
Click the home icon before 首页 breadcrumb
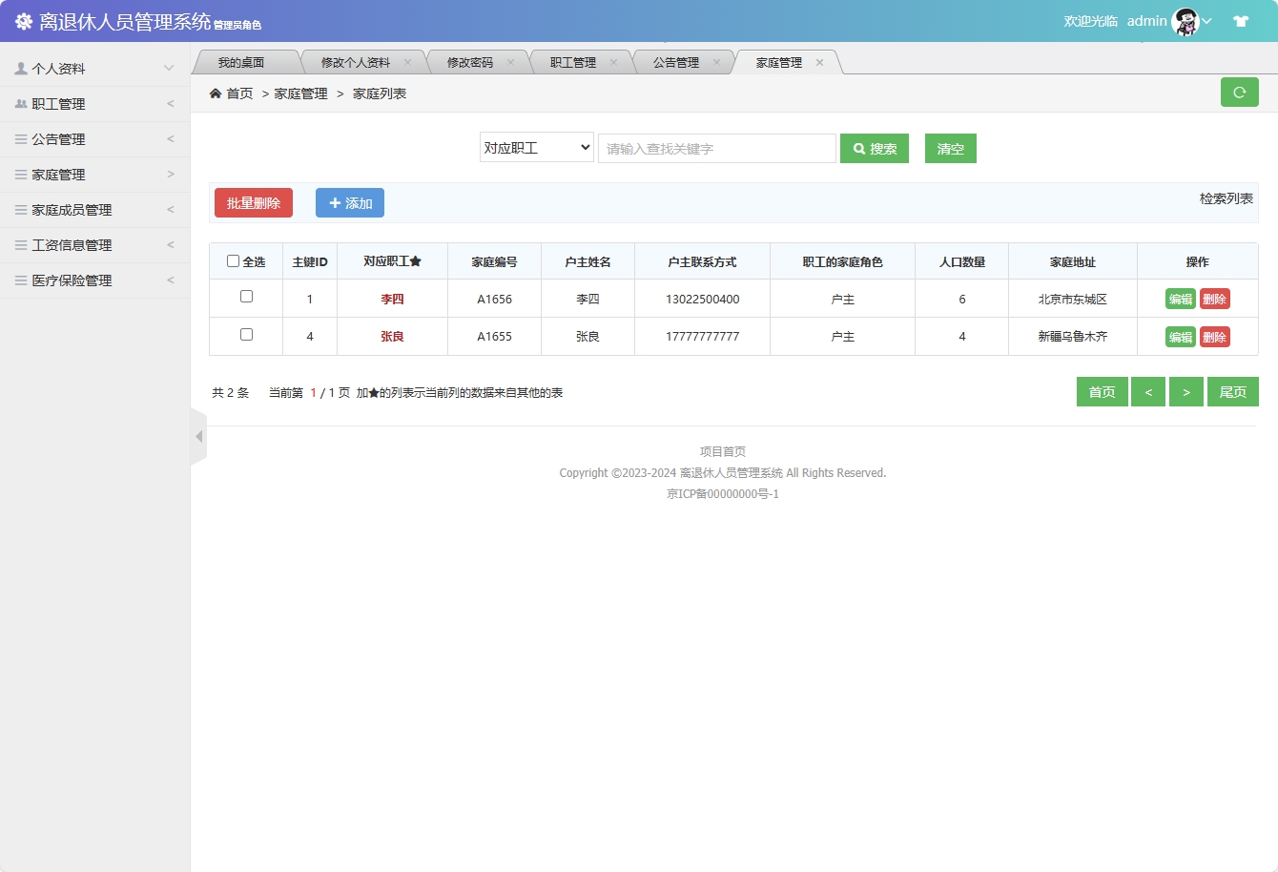tap(216, 93)
